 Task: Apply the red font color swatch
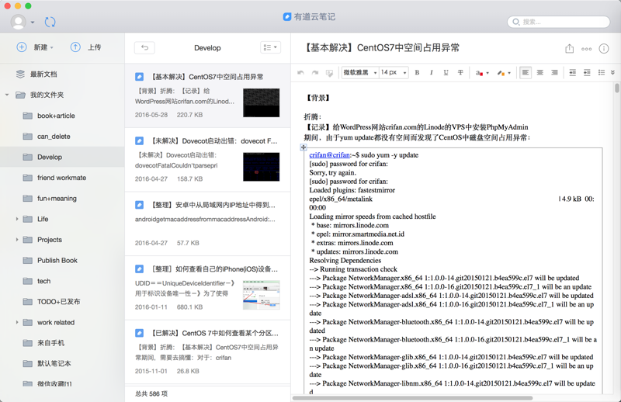pyautogui.click(x=479, y=73)
